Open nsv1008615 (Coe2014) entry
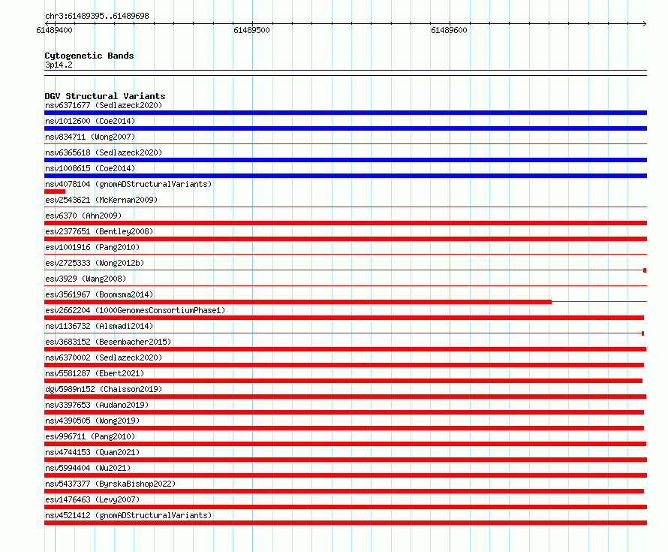This screenshot has width=668, height=552. coord(90,168)
